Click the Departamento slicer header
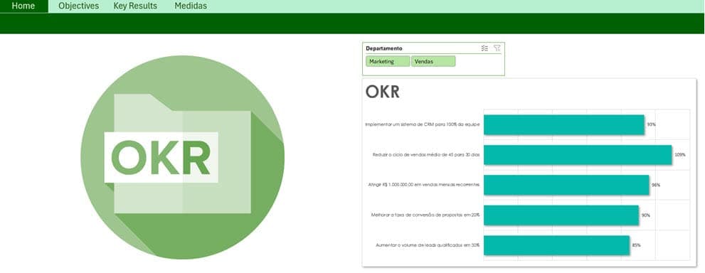This screenshot has height=273, width=705. coord(384,48)
